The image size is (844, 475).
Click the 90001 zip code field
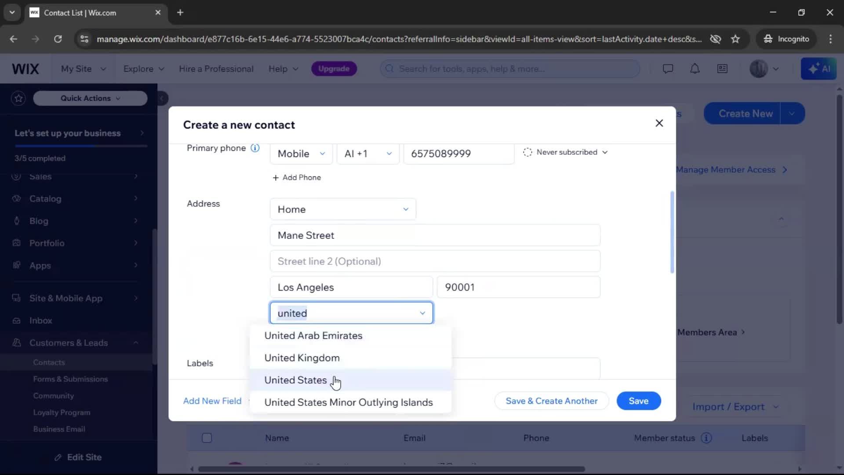(x=519, y=287)
